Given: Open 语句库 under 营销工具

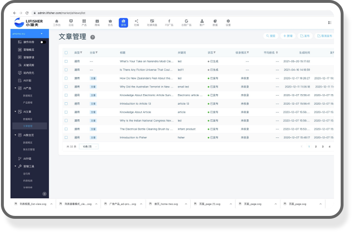Looking at the screenshot, I should [x=27, y=174].
